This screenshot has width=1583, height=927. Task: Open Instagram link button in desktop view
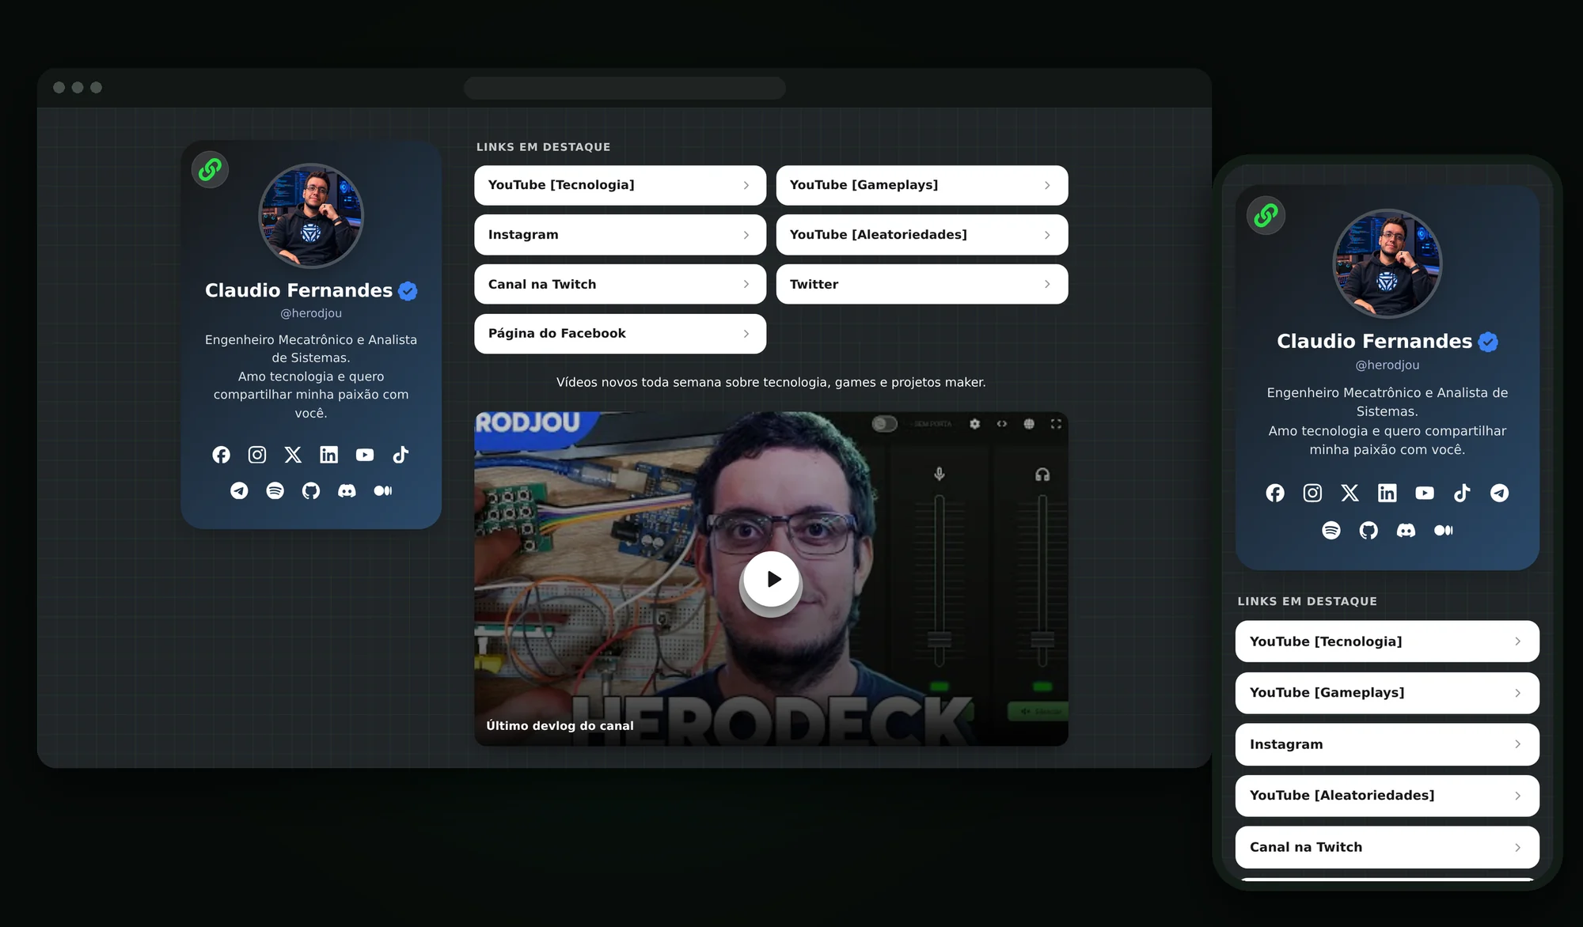620,235
